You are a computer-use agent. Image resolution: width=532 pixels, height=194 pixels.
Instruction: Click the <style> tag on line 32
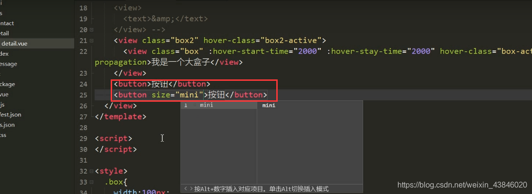[111, 171]
